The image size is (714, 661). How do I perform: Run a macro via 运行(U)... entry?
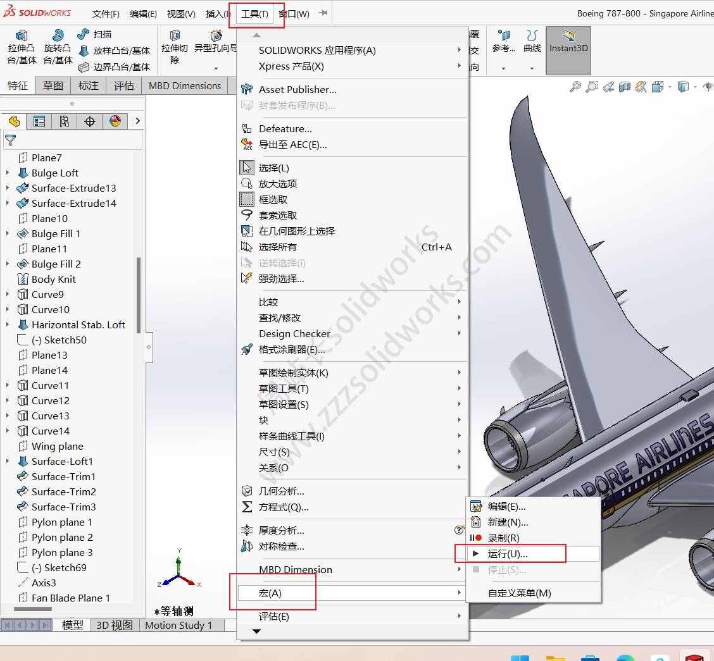[533, 553]
